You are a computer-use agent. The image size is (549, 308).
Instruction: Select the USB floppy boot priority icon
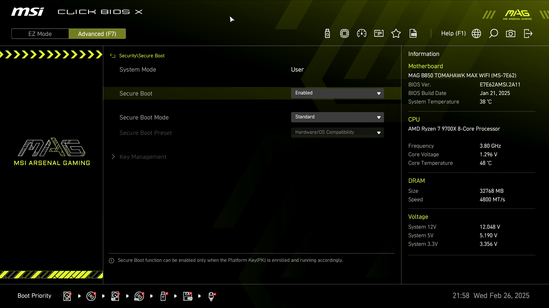coord(188,296)
